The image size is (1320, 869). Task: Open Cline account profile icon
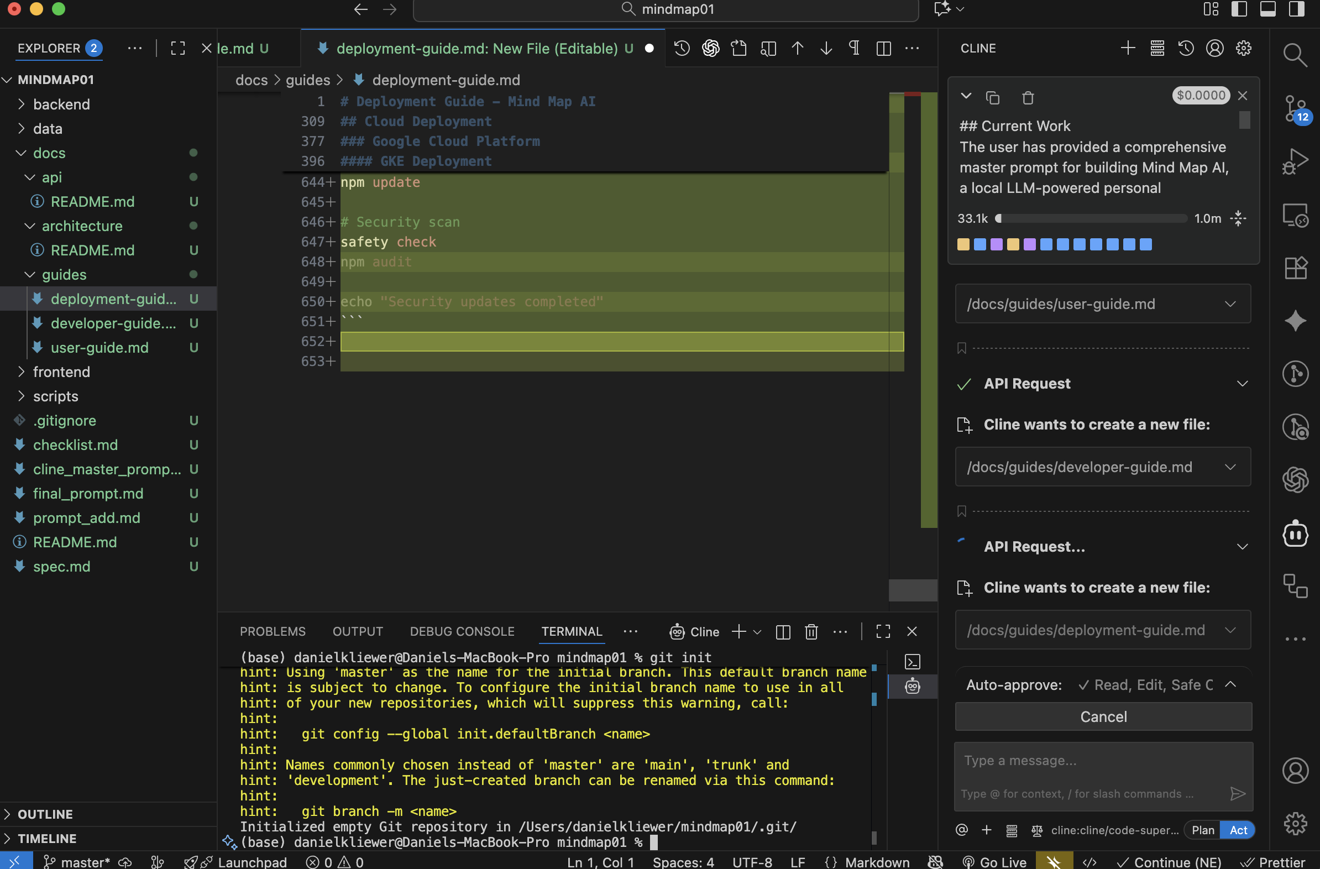point(1214,48)
